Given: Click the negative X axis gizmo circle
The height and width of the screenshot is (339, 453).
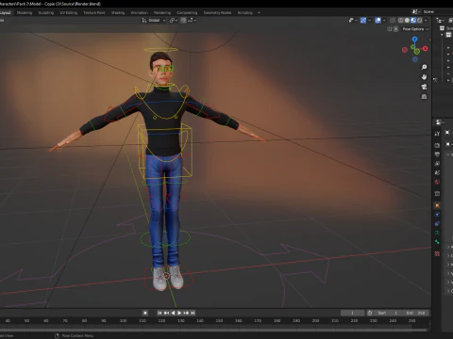Looking at the screenshot, I should (x=405, y=50).
